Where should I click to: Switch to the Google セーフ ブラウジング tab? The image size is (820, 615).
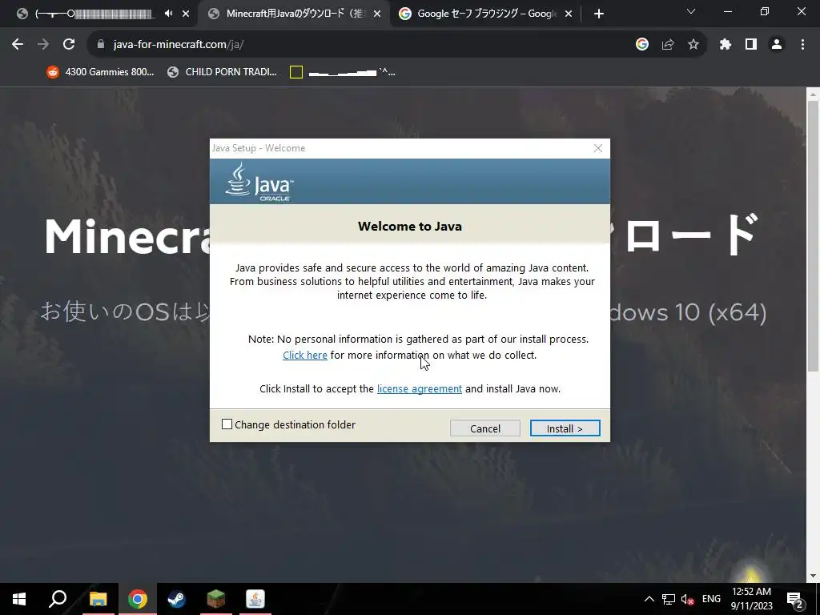click(486, 14)
